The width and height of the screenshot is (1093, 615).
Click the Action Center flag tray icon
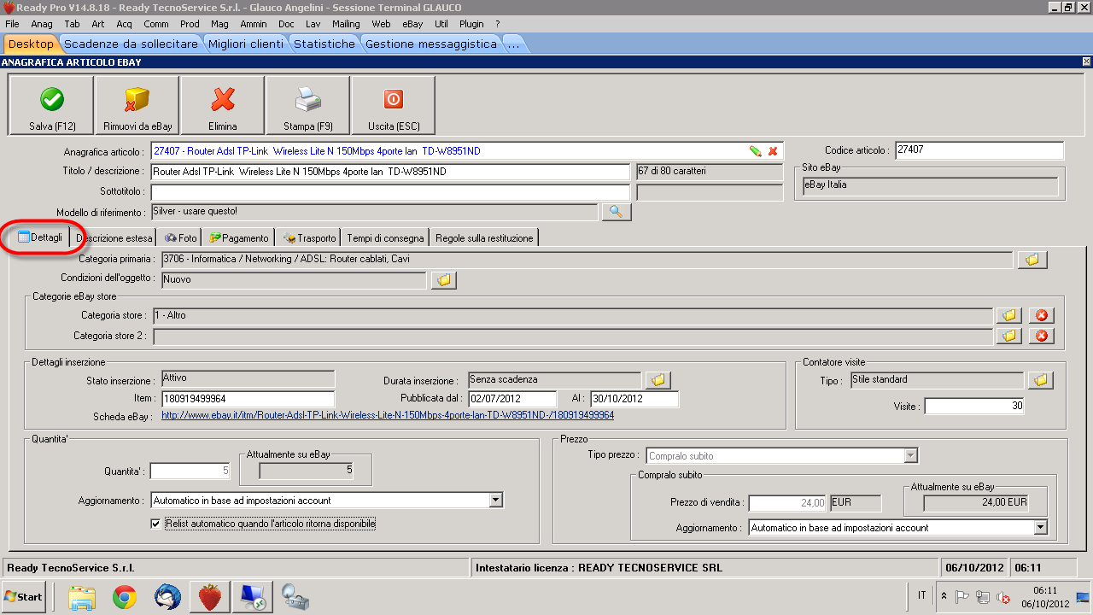tap(961, 597)
